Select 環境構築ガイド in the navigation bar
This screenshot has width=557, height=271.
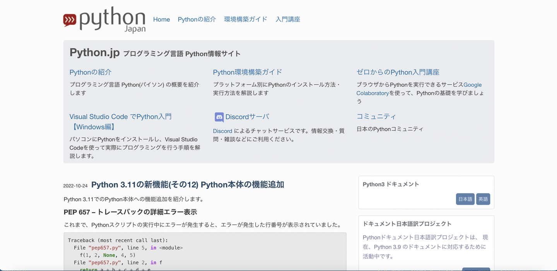(246, 19)
